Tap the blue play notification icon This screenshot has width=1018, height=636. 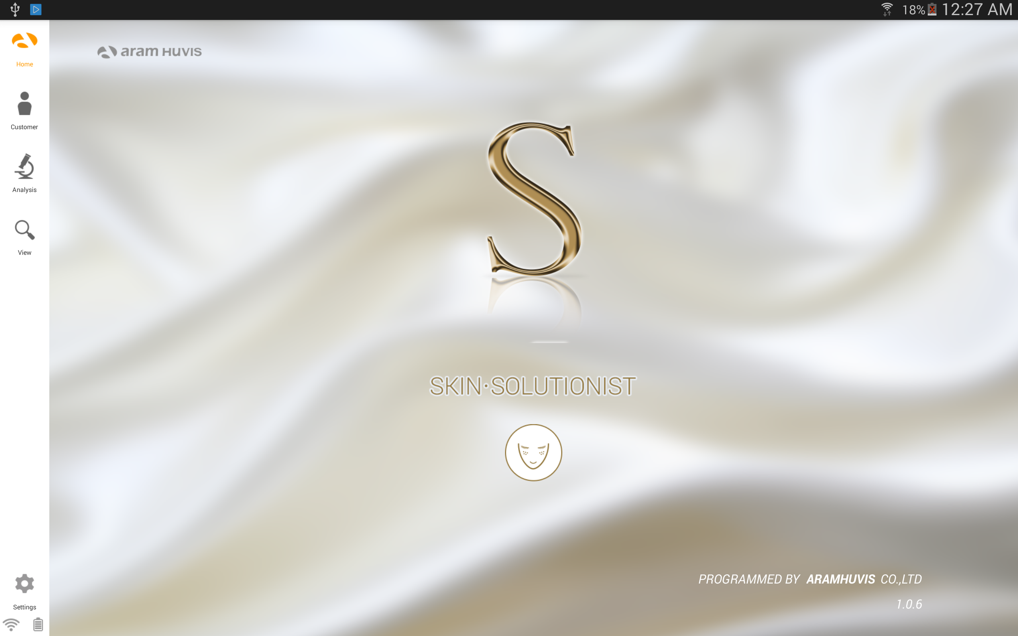[36, 9]
